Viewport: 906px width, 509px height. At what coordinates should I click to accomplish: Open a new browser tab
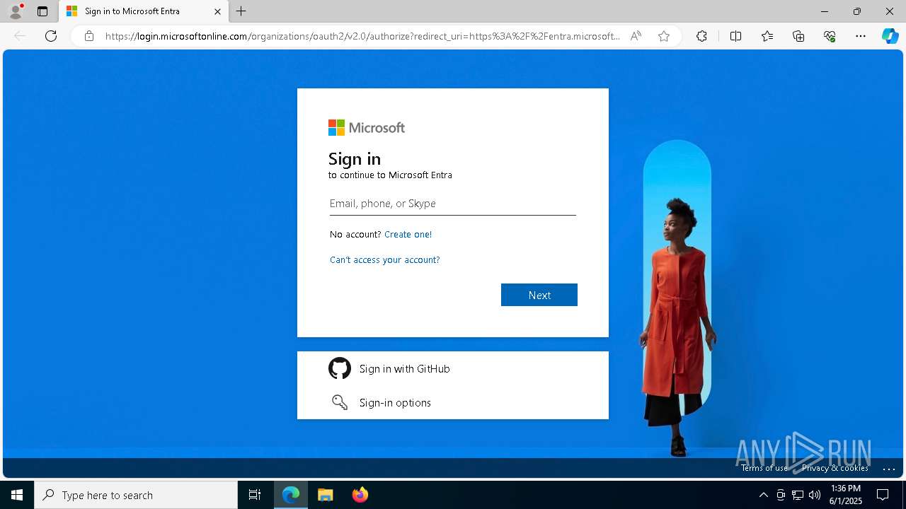click(x=241, y=11)
